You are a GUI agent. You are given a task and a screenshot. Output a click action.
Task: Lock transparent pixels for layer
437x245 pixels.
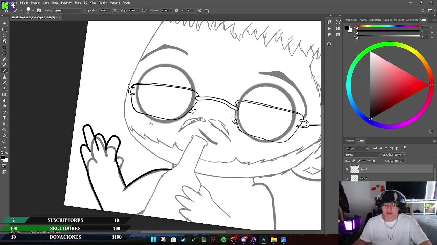[x=354, y=161]
